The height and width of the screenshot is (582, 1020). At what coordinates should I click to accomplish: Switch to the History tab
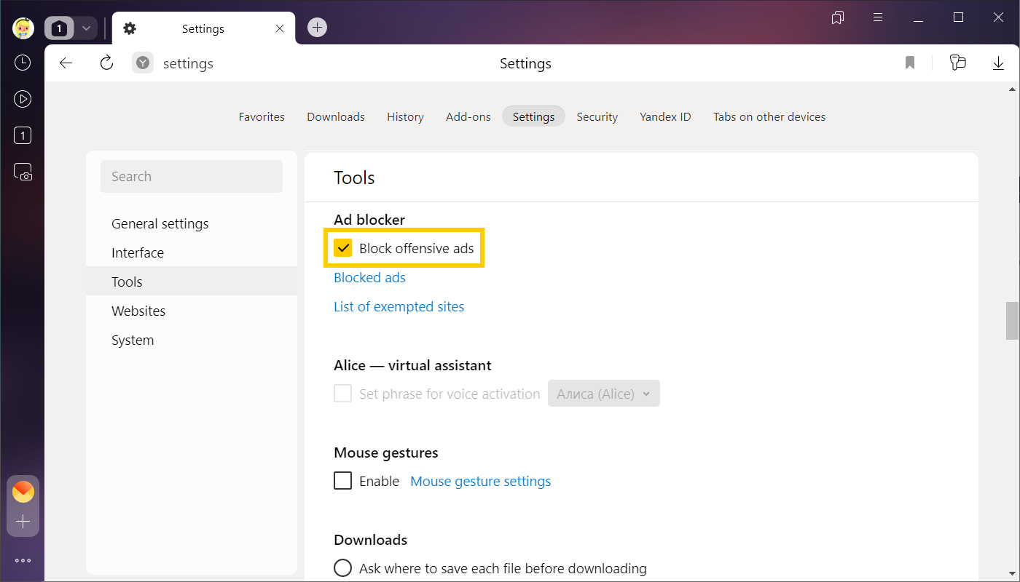[x=405, y=116]
